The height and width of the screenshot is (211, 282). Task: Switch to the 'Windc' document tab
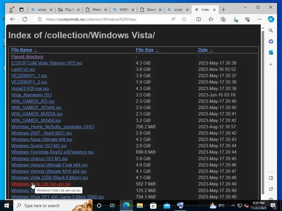point(96,10)
